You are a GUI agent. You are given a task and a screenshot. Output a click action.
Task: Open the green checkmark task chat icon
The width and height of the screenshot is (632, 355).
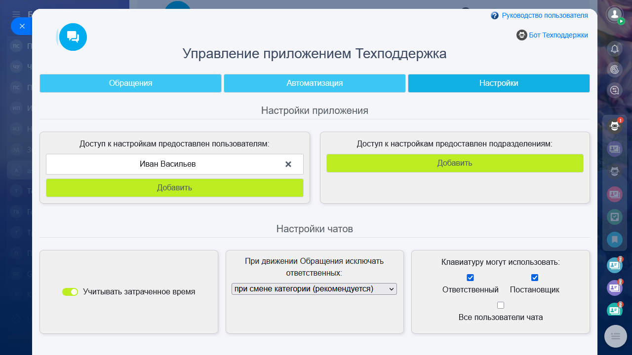coord(615,217)
